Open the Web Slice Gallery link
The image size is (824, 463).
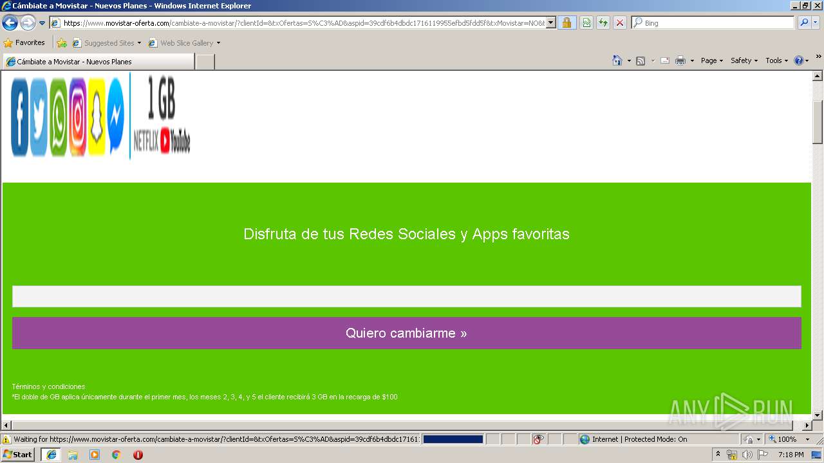(184, 43)
